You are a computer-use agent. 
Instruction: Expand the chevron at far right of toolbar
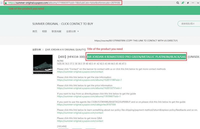point(198,3)
